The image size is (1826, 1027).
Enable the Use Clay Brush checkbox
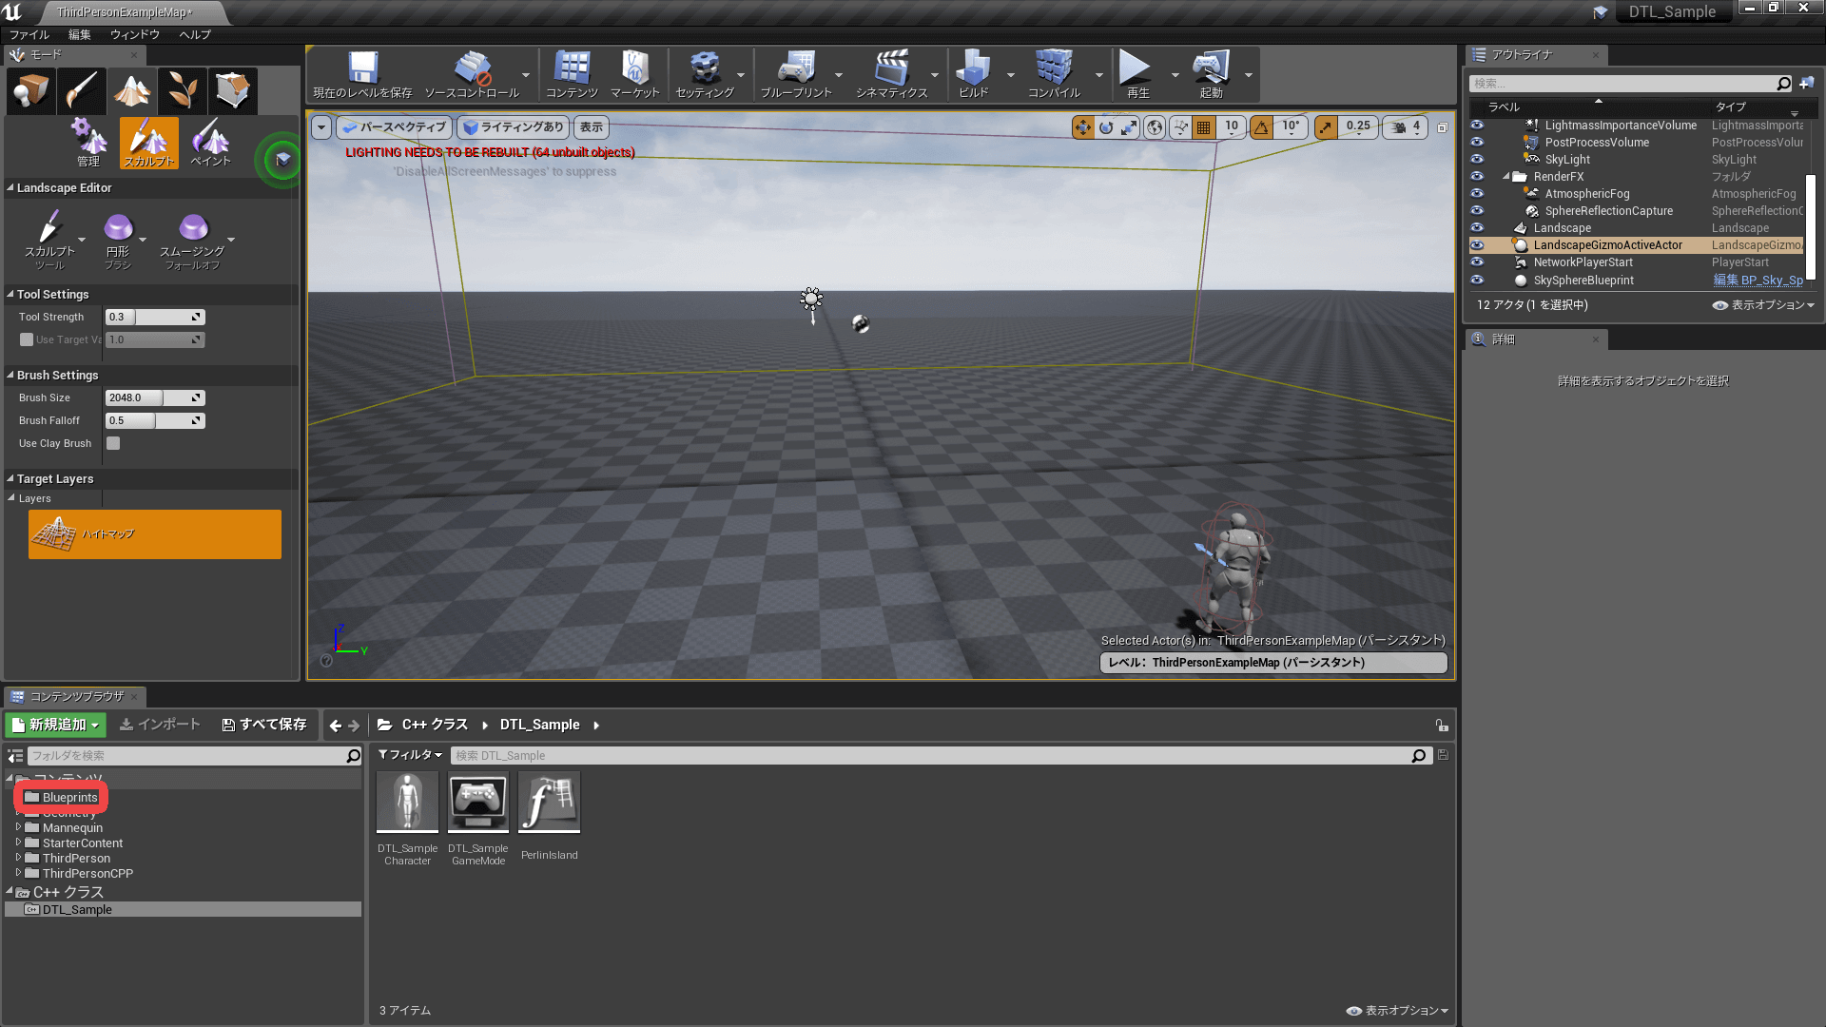tap(113, 443)
